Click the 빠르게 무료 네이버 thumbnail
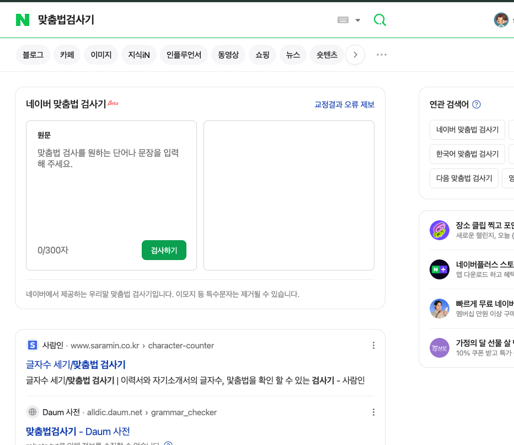 (439, 309)
